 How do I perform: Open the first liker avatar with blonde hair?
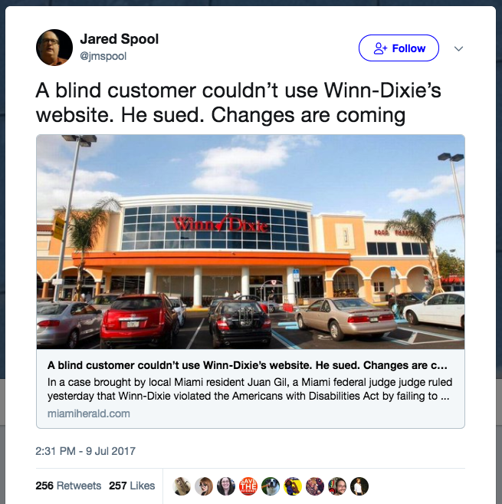[x=182, y=486]
